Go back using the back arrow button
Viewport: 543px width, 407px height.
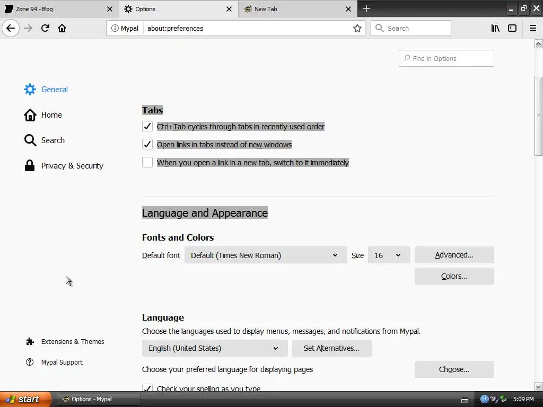pos(11,28)
